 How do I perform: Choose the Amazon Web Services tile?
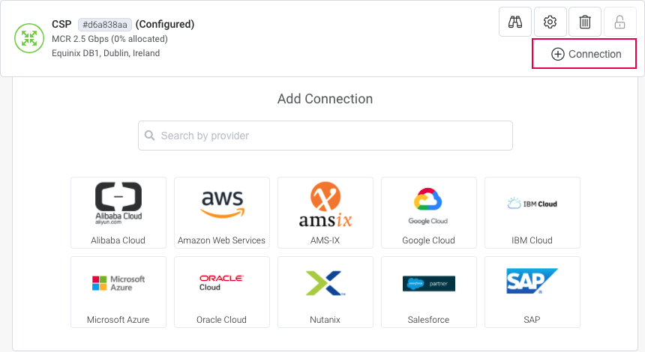point(222,213)
